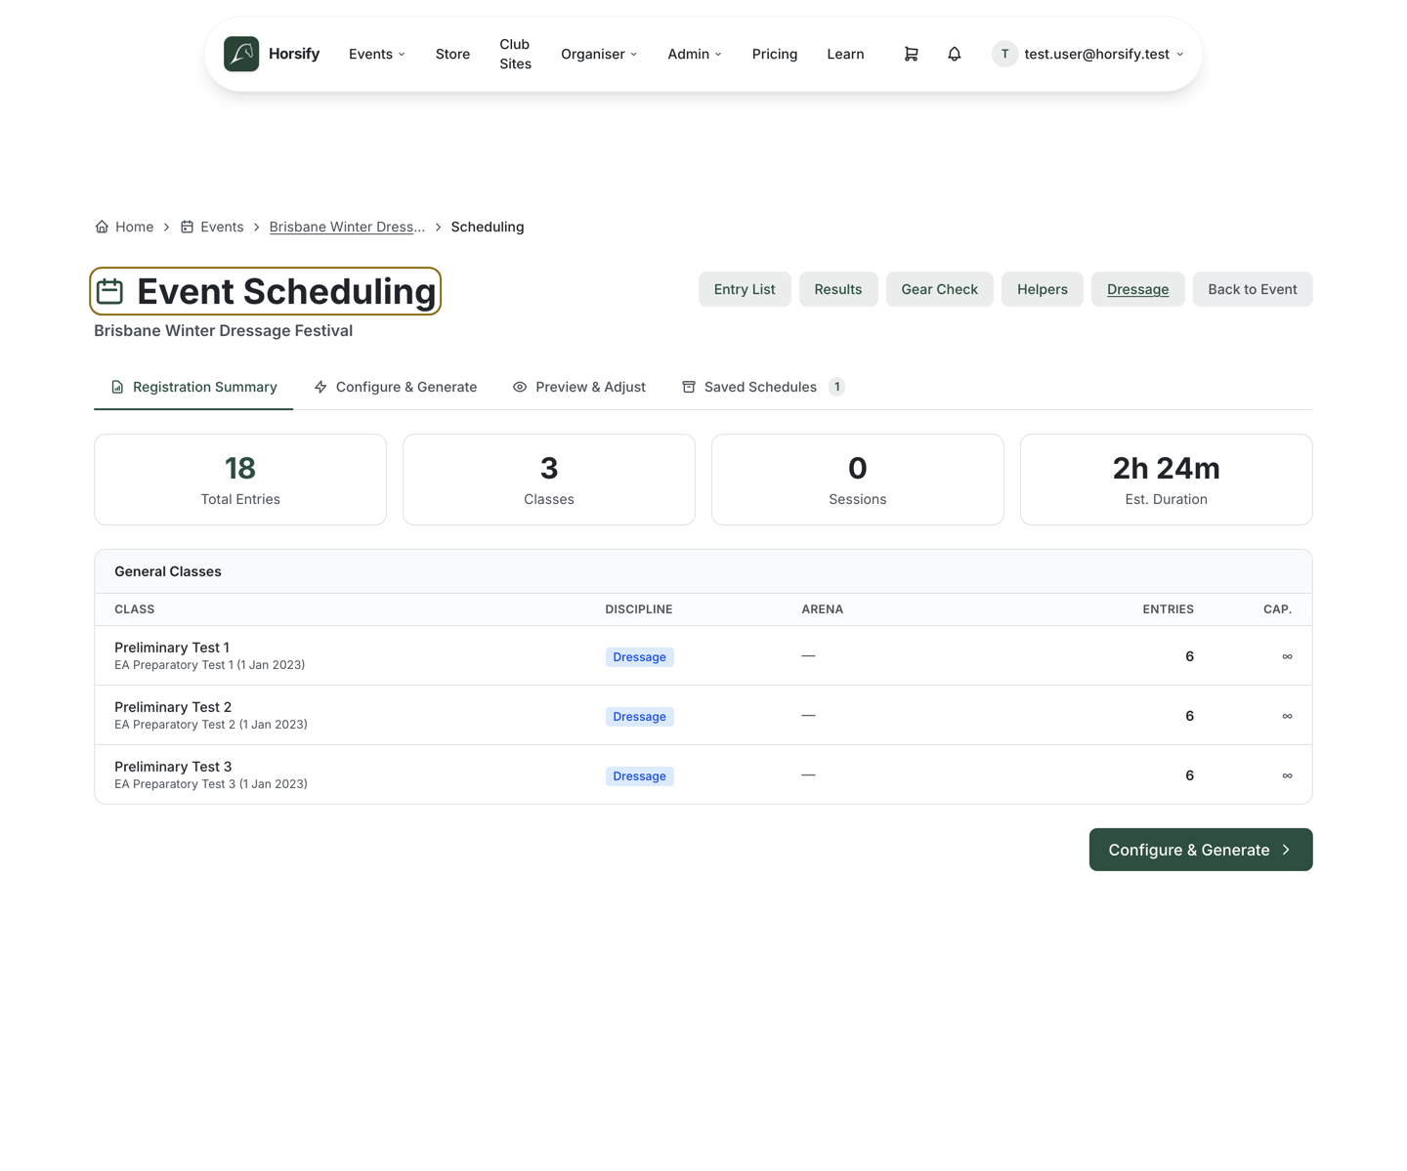Screen dimensions: 1407x1171
Task: Open the Entry List button
Action: pos(745,289)
